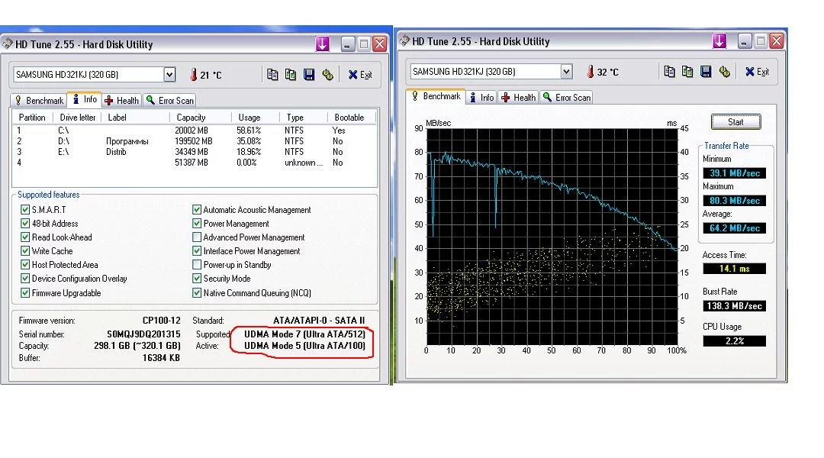The width and height of the screenshot is (824, 458).
Task: Open options icon in right window toolbar
Action: coord(724,72)
